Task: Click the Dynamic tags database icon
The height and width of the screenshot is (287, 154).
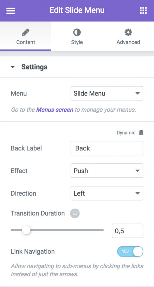Action: point(141,133)
